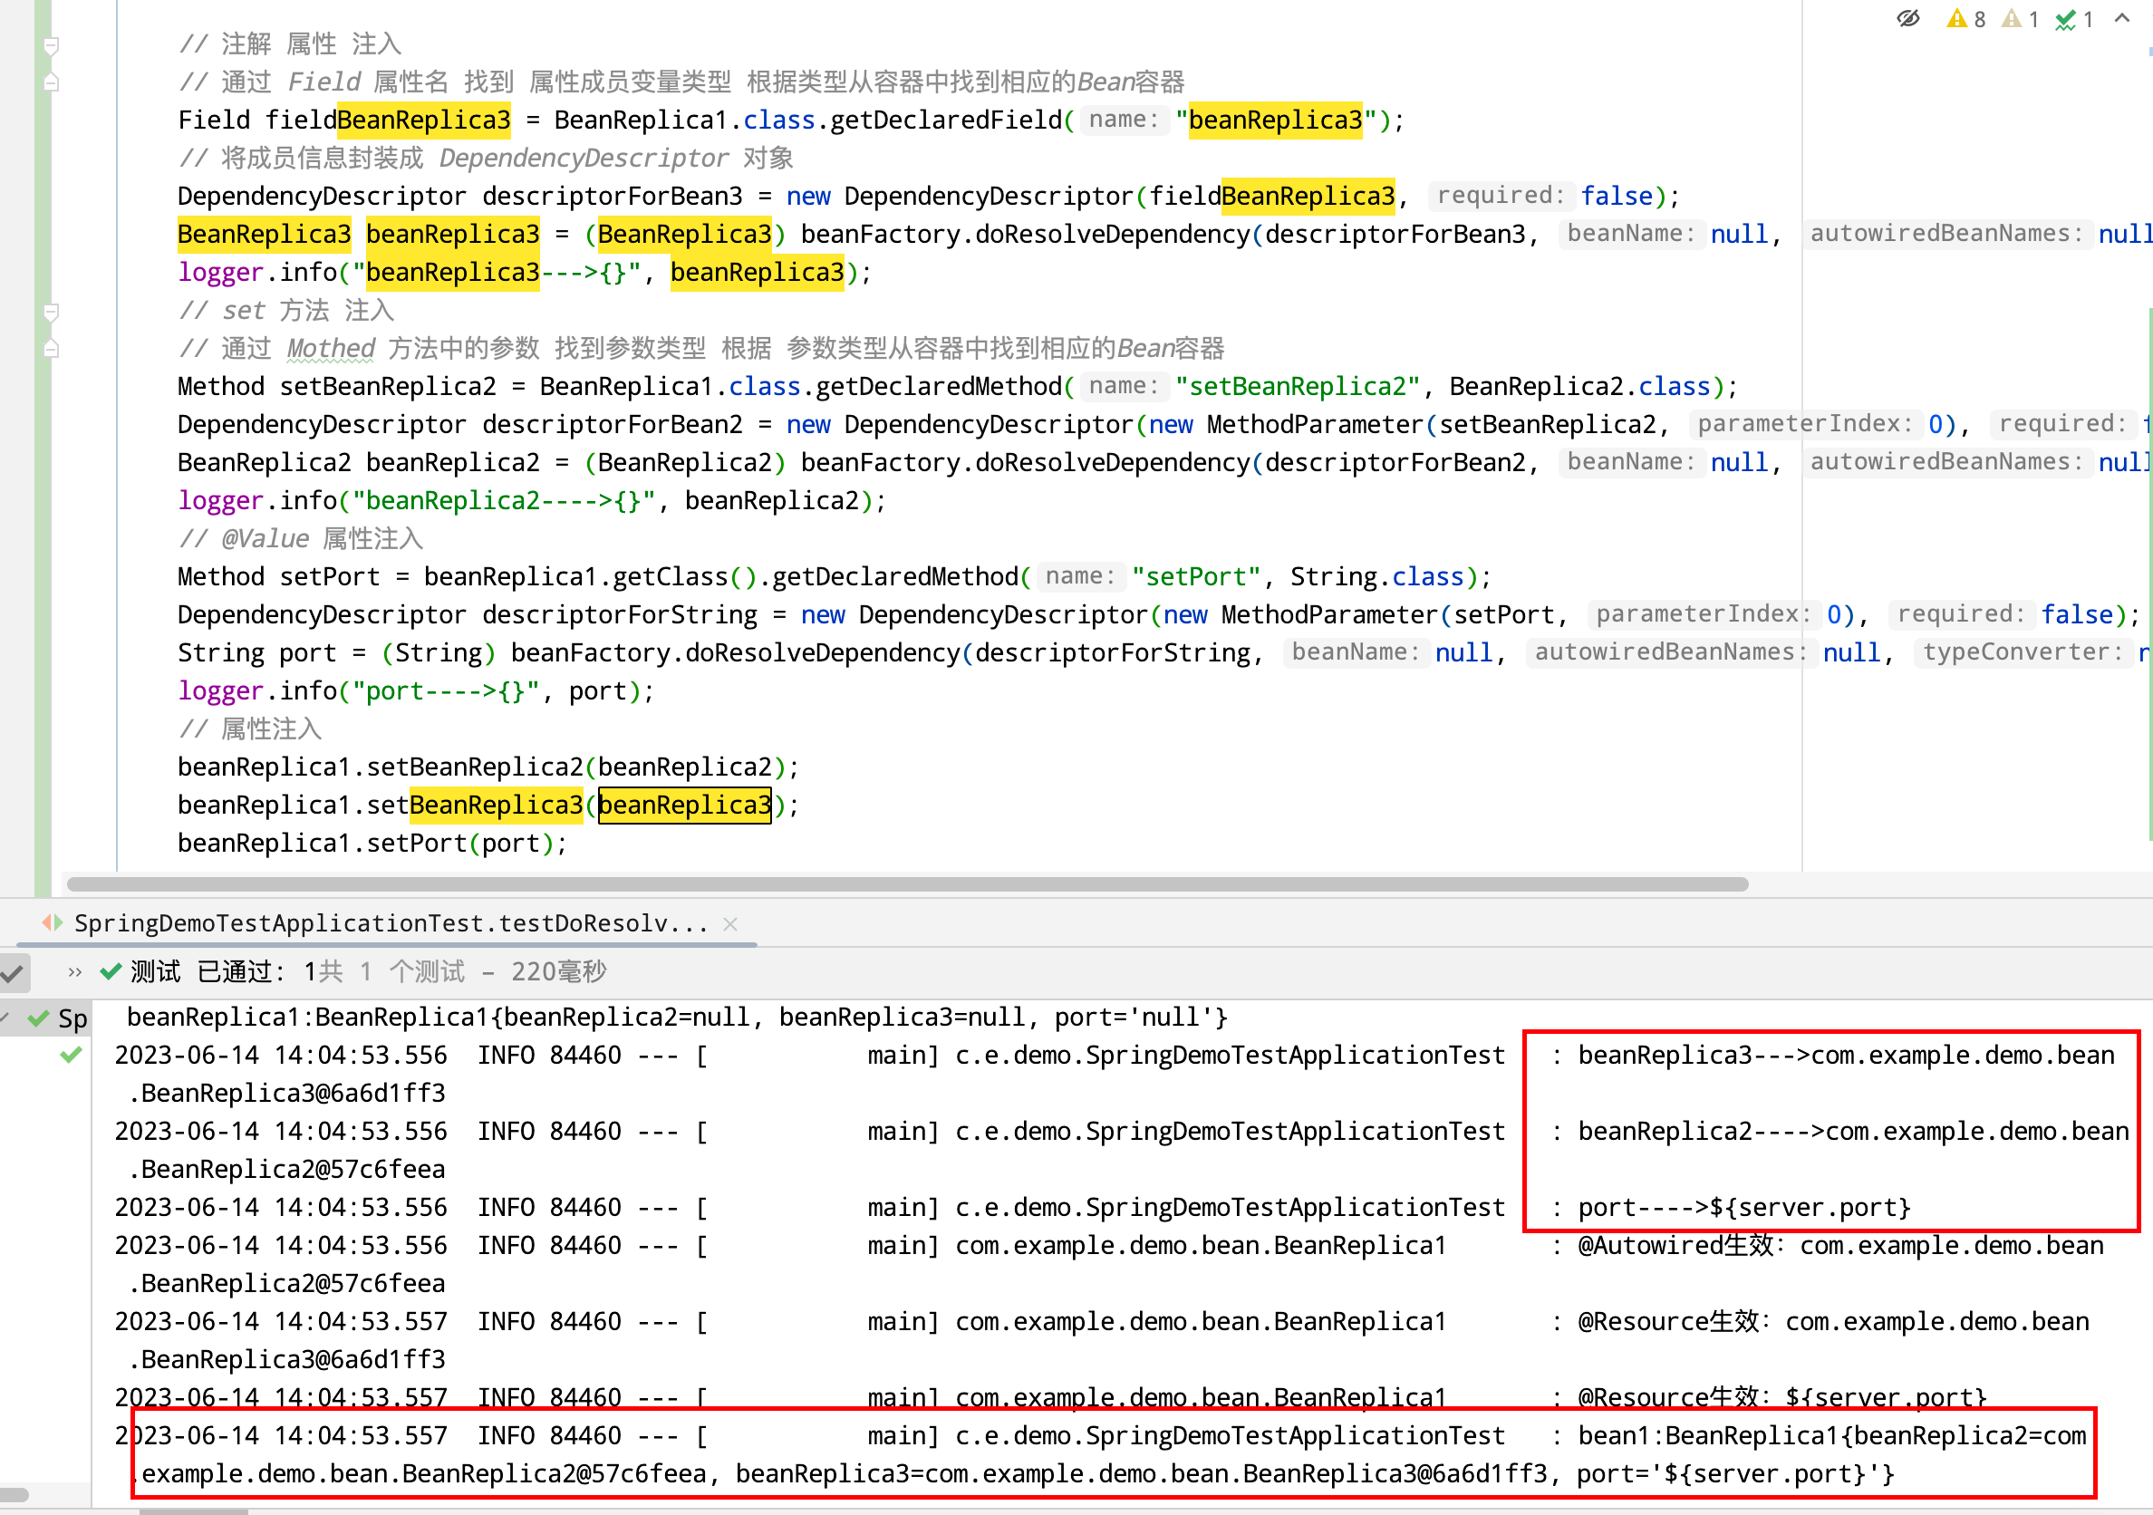
Task: Click console text '@Autowired生效: com.example.demo.bean'
Action: [x=1840, y=1246]
